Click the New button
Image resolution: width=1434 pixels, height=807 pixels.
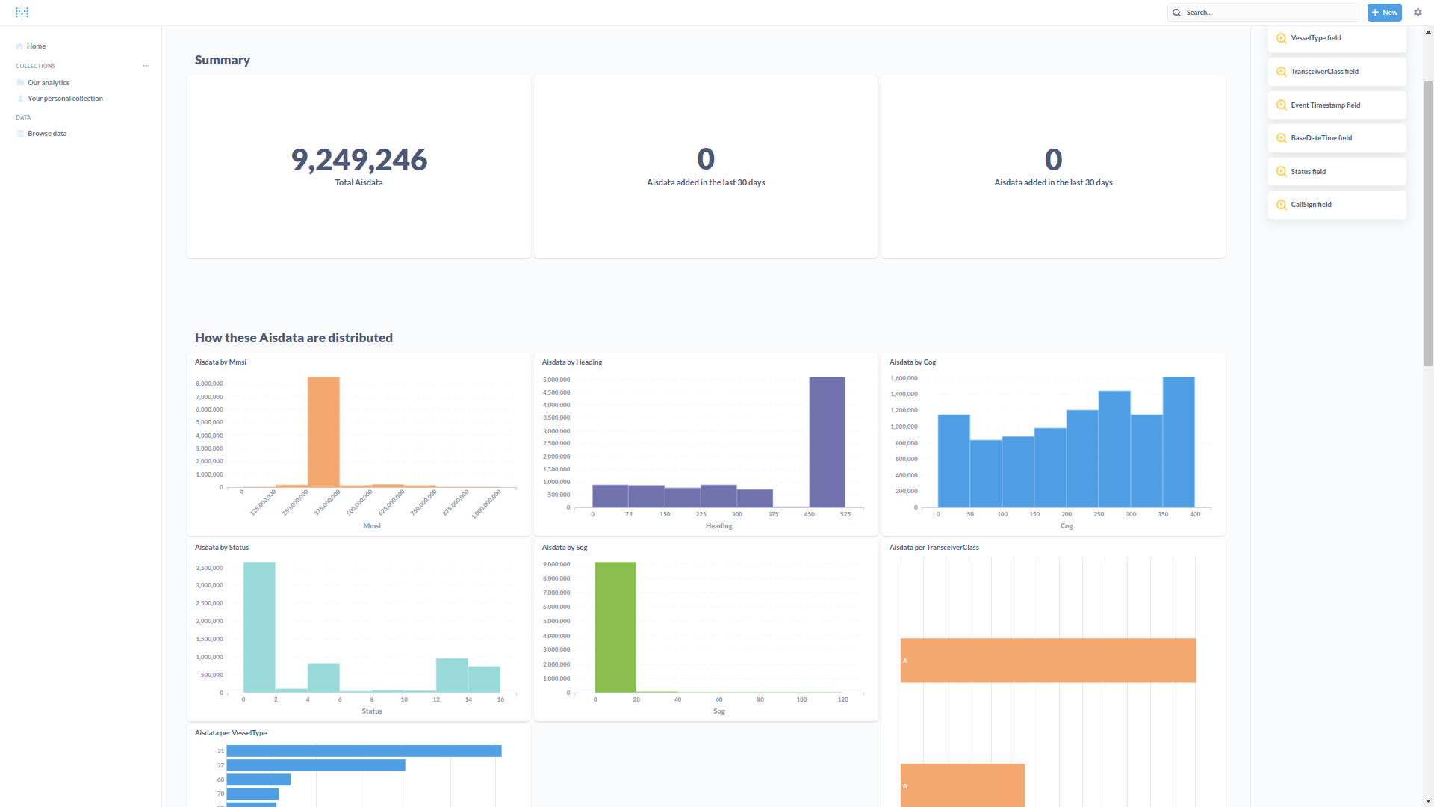(1384, 12)
